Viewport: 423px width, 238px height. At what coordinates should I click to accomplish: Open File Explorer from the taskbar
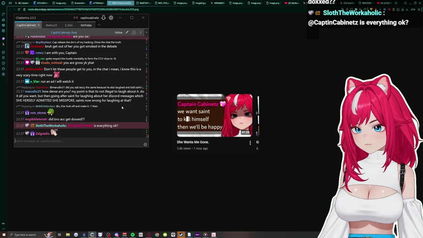[68, 235]
